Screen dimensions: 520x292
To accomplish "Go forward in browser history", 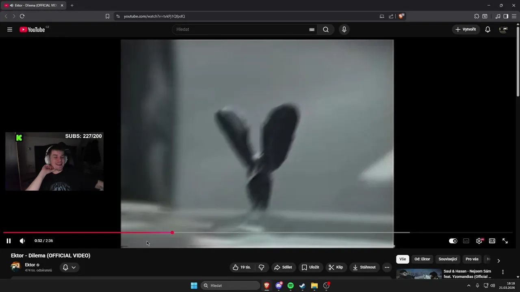I will [x=14, y=16].
